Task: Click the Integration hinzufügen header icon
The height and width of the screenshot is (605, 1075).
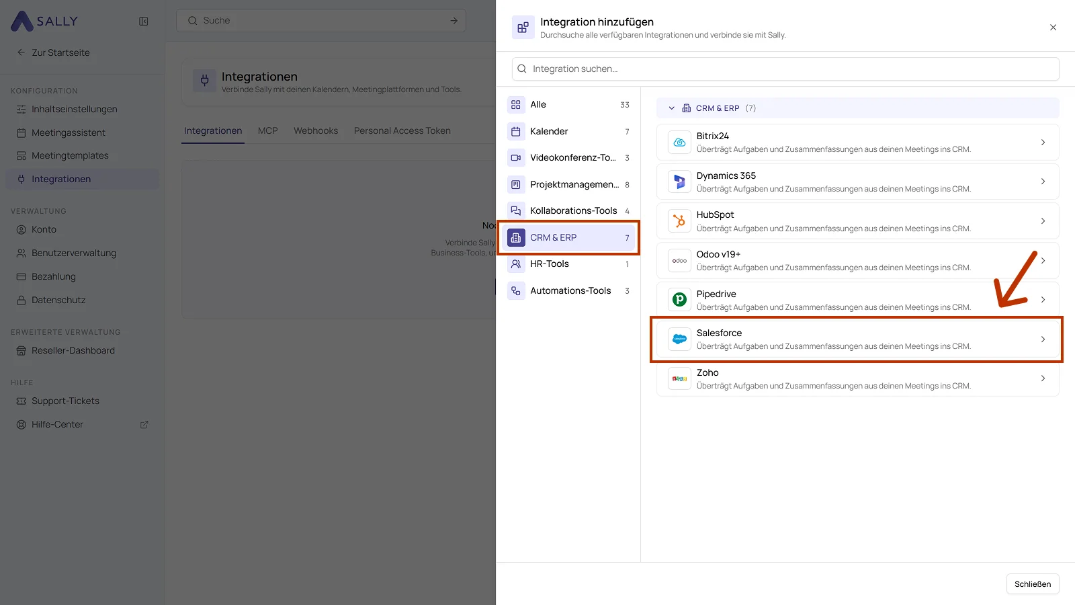Action: (523, 28)
